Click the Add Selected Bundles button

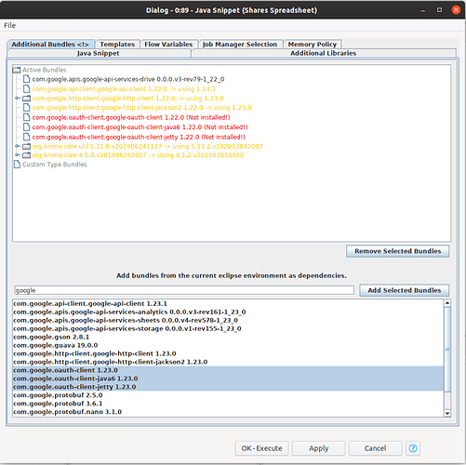tap(404, 290)
